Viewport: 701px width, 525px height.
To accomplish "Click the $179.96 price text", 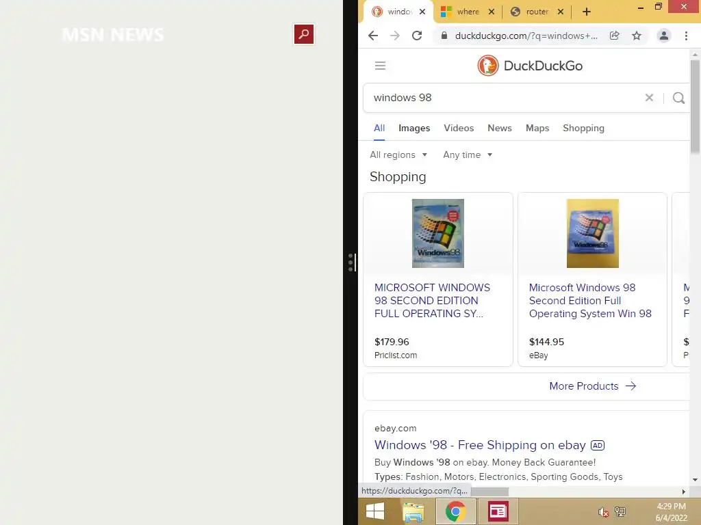I will (x=392, y=342).
